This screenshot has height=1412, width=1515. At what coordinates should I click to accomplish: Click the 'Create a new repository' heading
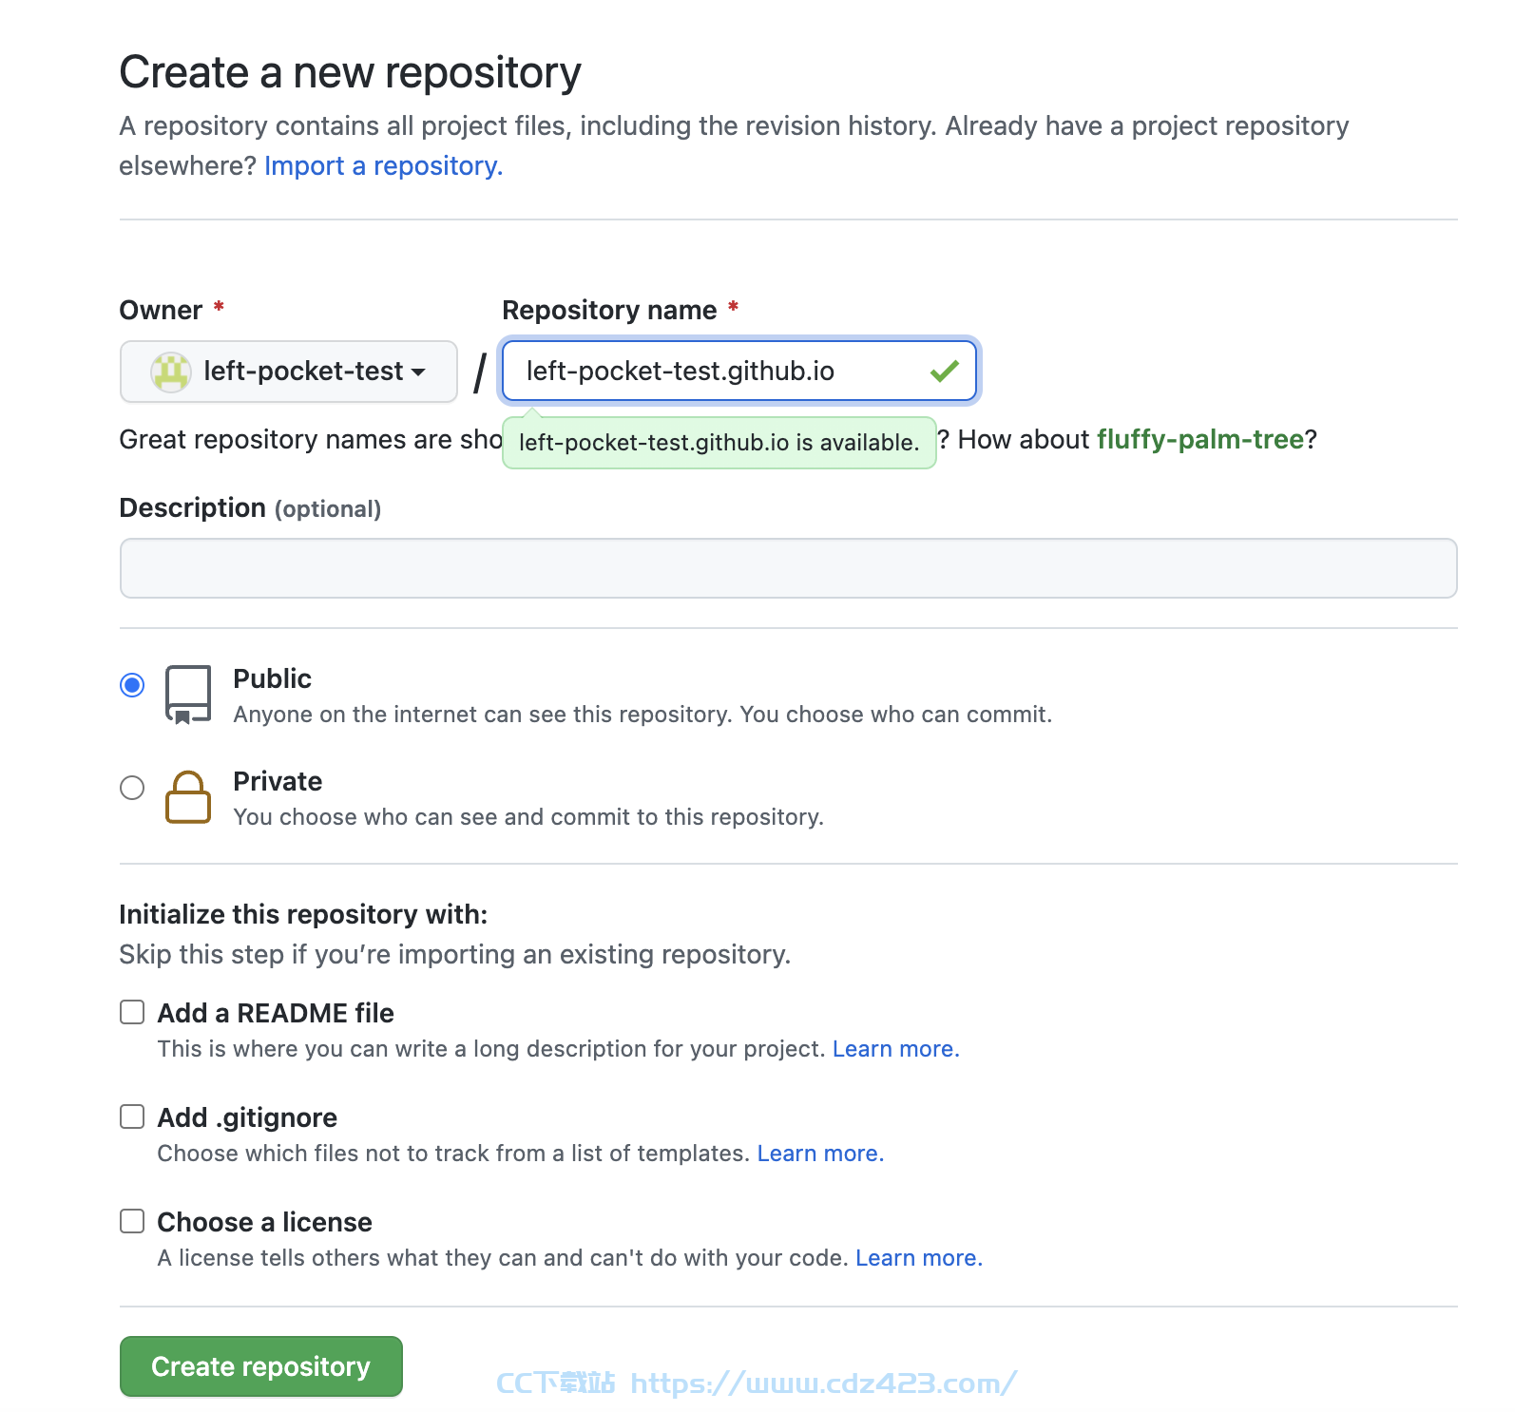tap(351, 73)
